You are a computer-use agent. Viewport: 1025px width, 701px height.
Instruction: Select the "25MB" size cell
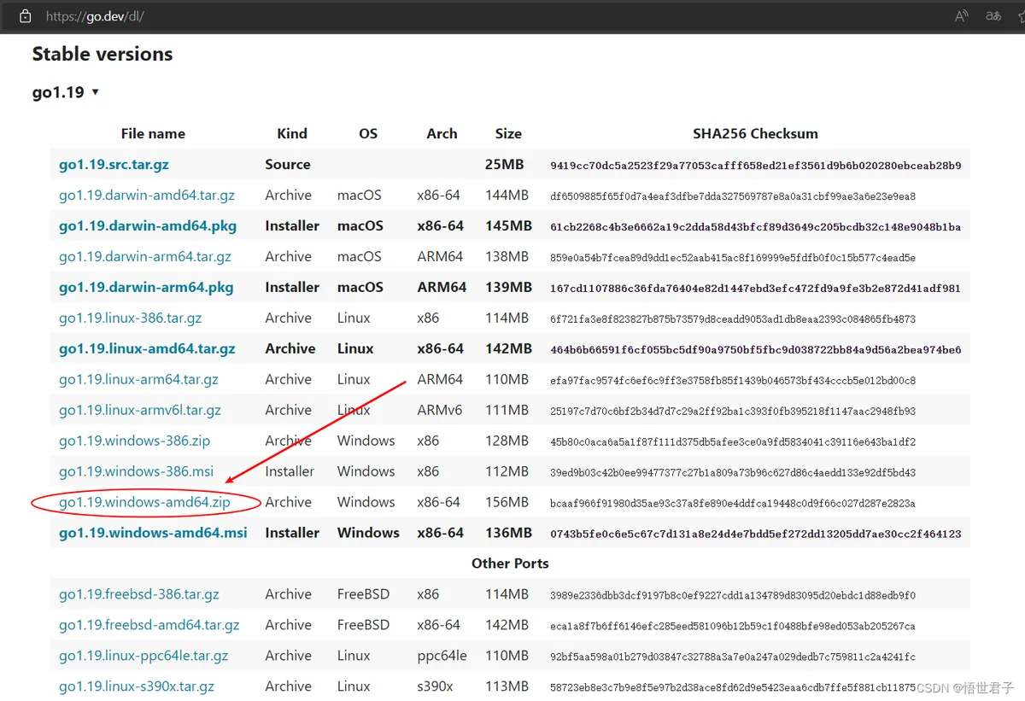coord(505,165)
